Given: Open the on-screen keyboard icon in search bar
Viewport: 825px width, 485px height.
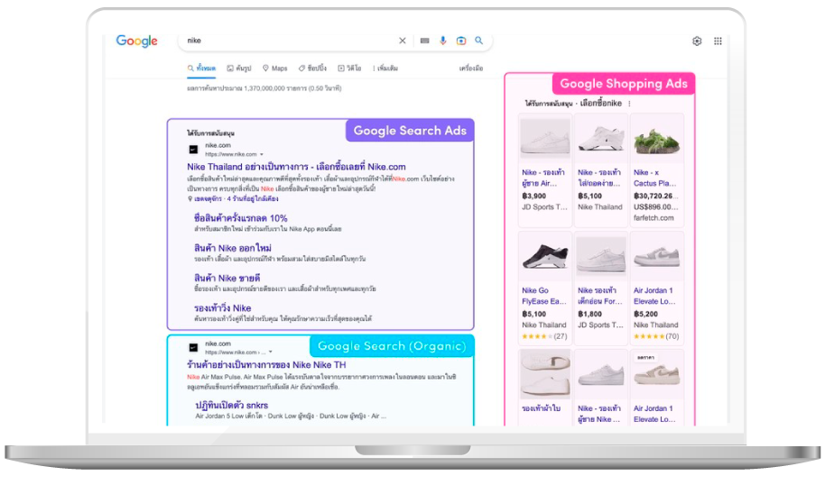Looking at the screenshot, I should pyautogui.click(x=424, y=41).
